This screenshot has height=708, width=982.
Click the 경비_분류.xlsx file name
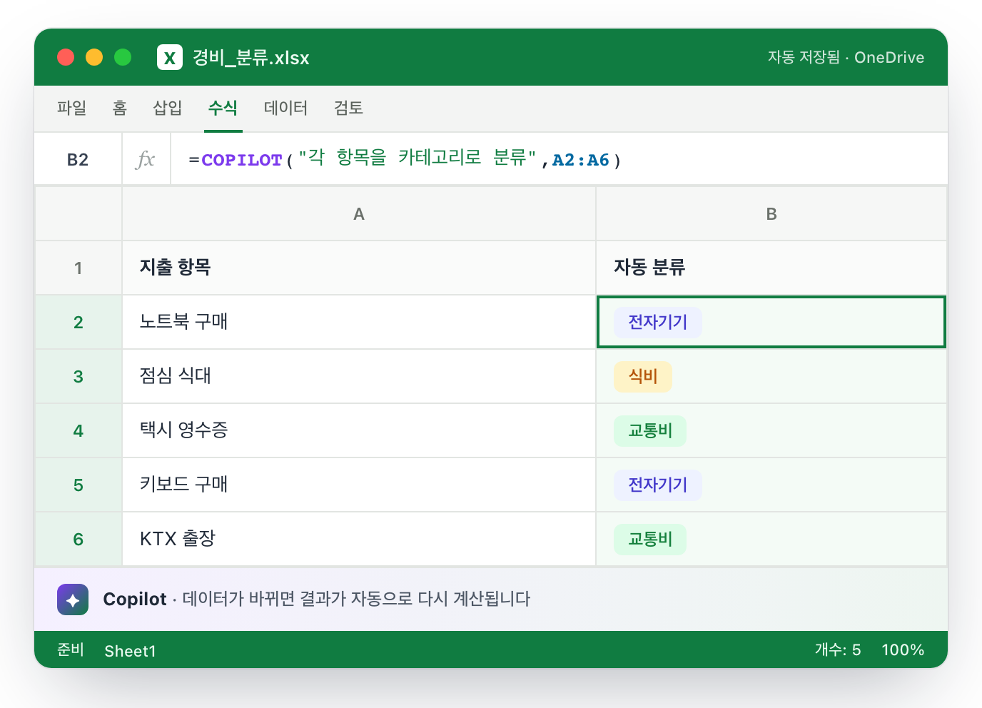tap(251, 57)
